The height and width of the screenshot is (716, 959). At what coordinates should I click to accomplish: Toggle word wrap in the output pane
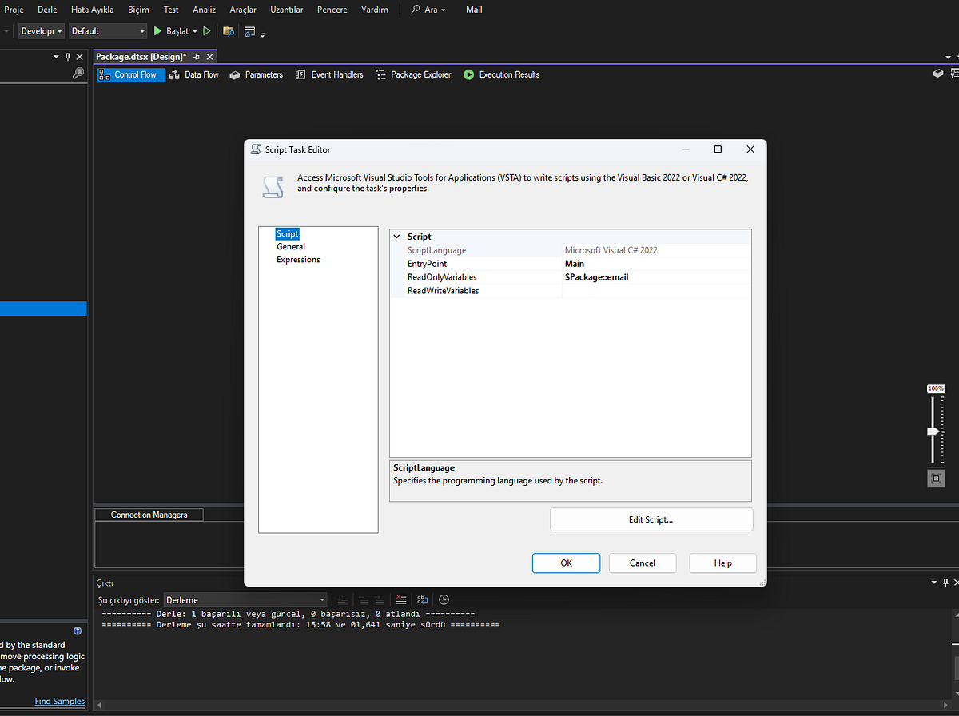click(x=422, y=599)
